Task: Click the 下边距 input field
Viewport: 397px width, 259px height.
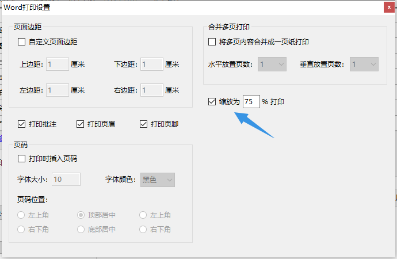Action: (152, 64)
